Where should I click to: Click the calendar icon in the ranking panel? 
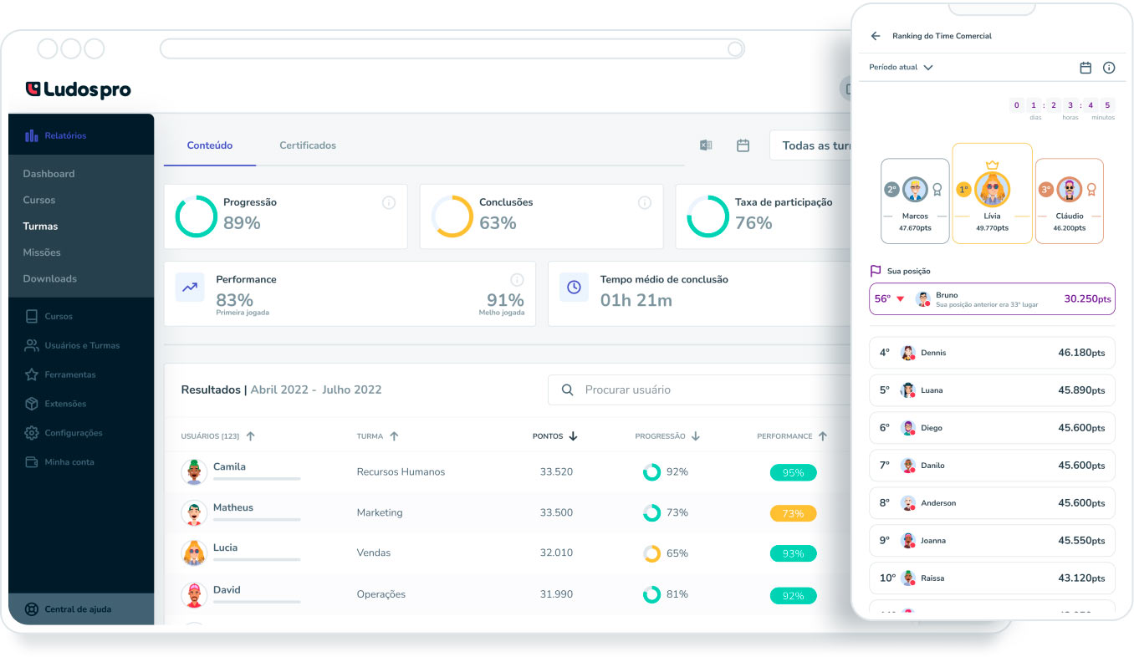tap(1085, 68)
